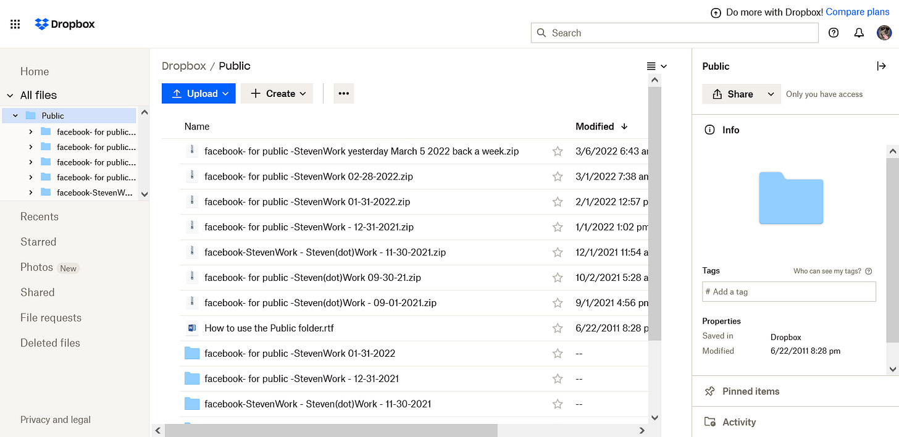Star the 11-30-2021.zip file
The width and height of the screenshot is (899, 437).
pyautogui.click(x=558, y=252)
